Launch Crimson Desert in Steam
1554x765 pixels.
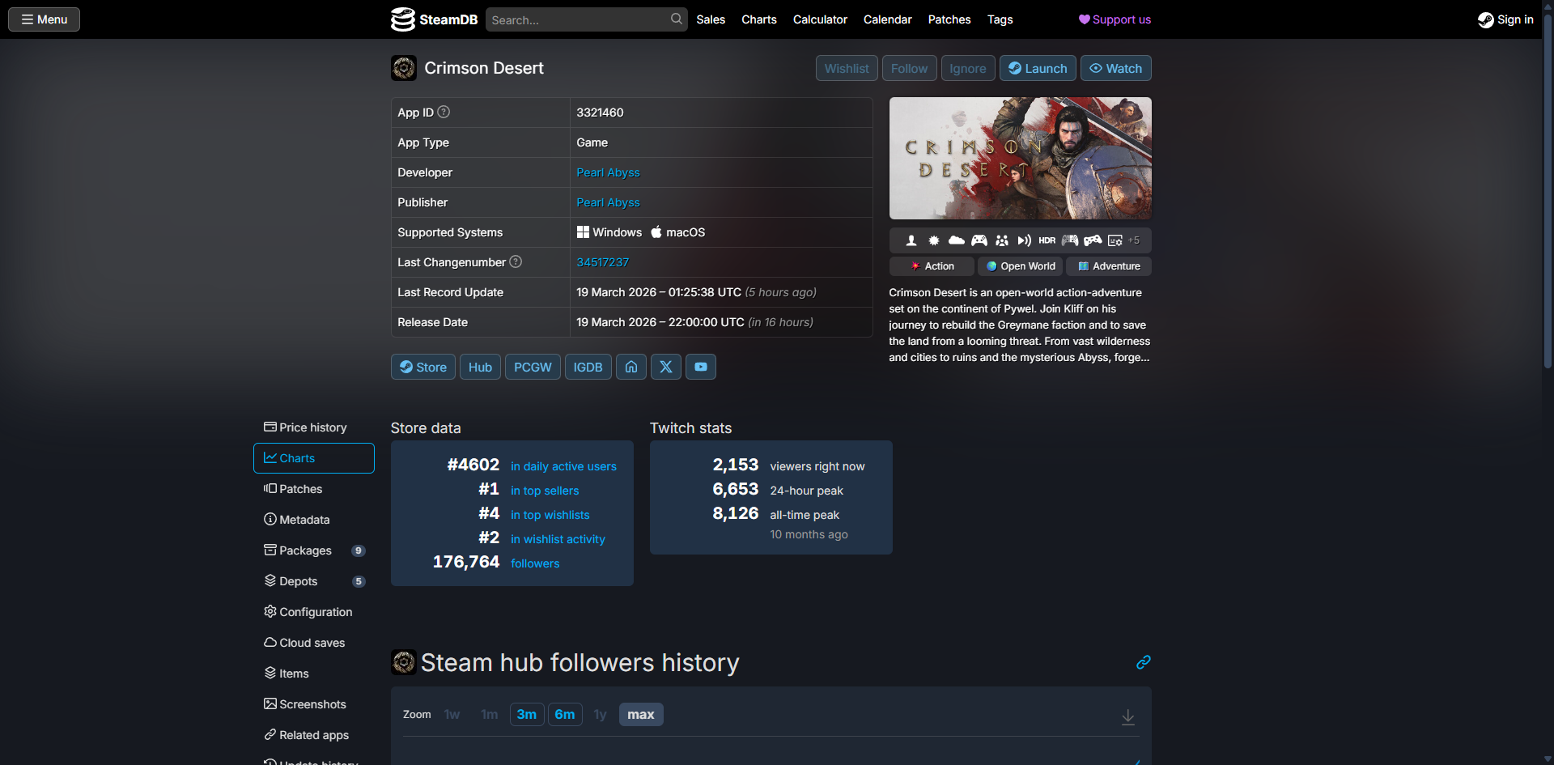[1038, 68]
